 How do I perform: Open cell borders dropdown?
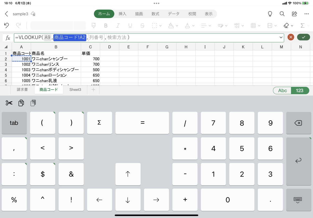[x=157, y=26]
